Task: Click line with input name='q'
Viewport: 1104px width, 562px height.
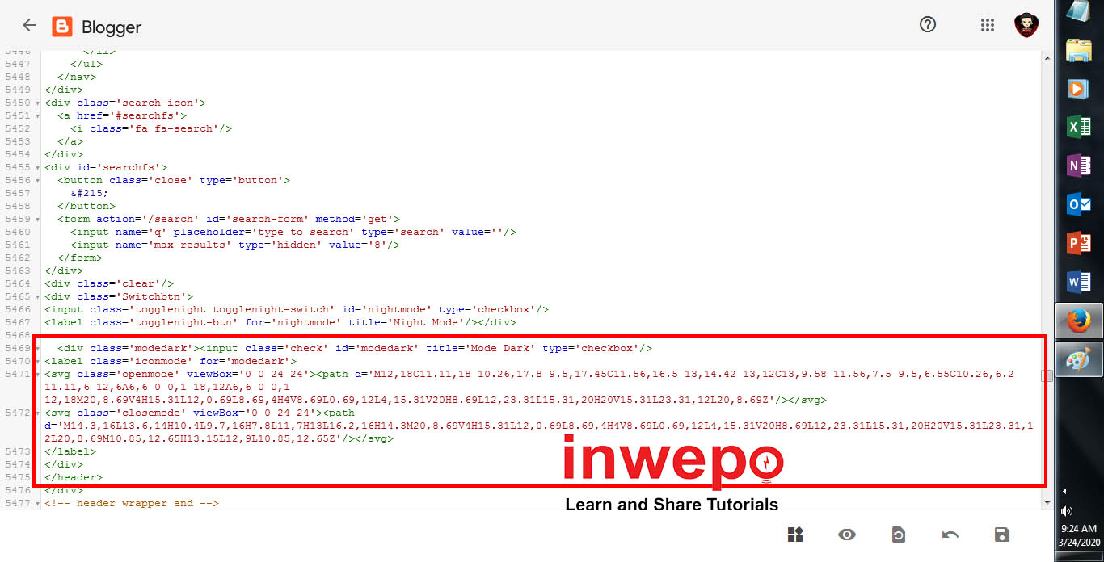Action: click(293, 232)
